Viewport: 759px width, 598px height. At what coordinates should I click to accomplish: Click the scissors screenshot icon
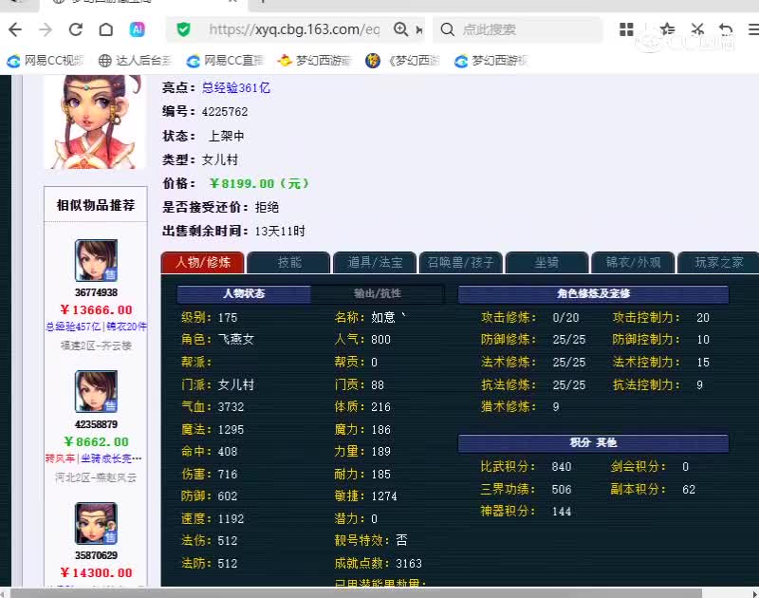point(697,29)
